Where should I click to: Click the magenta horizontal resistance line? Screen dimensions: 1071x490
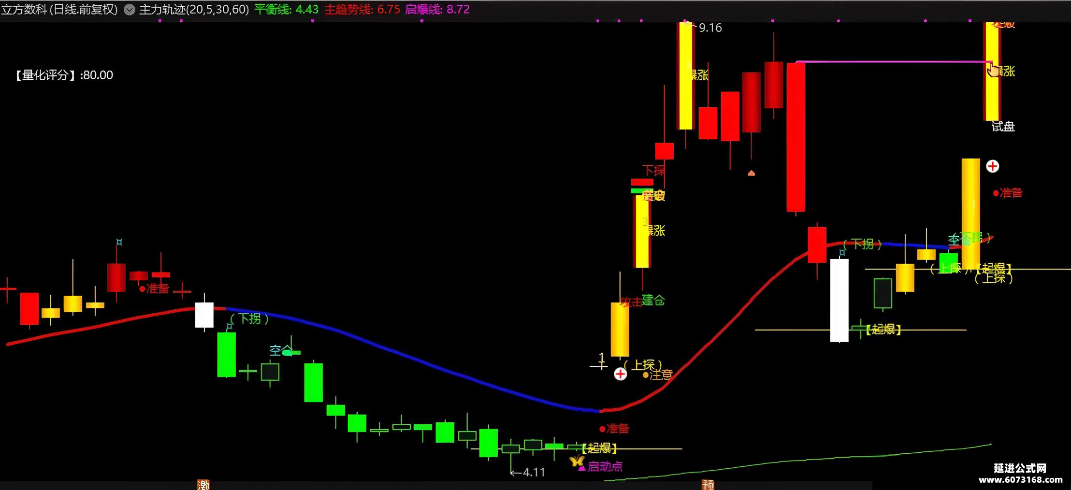[894, 62]
